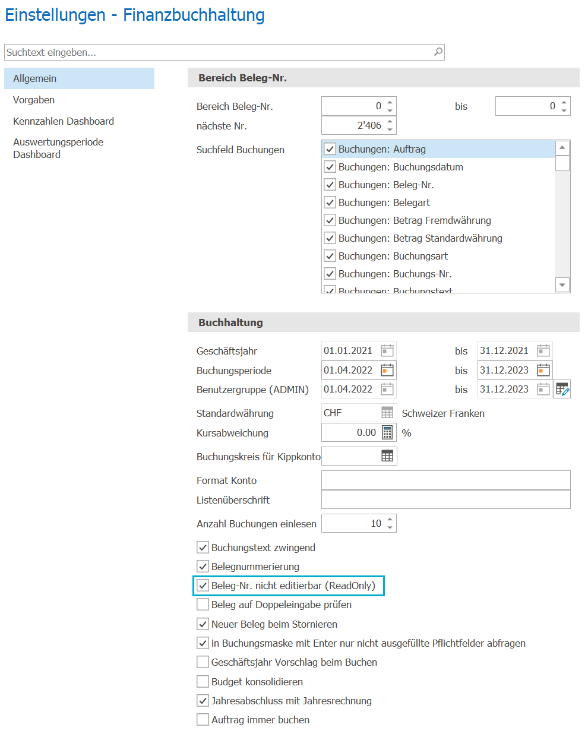Open Kennzahlen Dashboard settings section
This screenshot has height=734, width=588.
[x=79, y=121]
